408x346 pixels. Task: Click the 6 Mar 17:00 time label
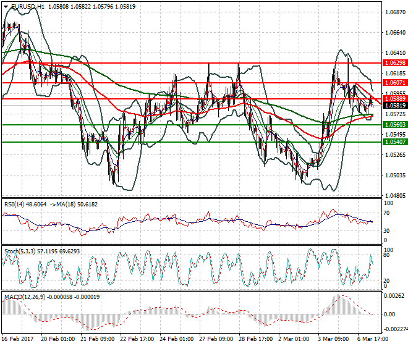tap(373, 339)
